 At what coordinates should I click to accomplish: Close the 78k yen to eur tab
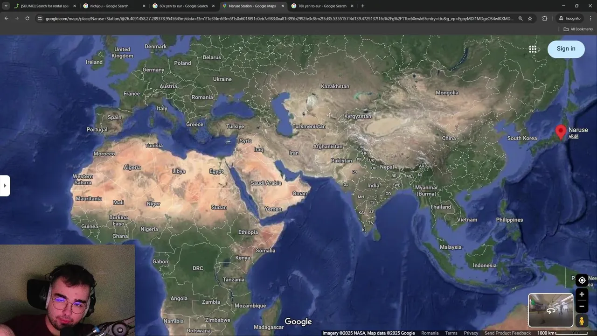tap(352, 6)
